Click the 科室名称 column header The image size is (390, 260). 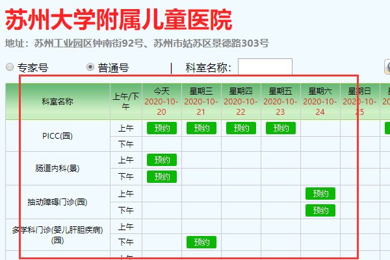(57, 101)
